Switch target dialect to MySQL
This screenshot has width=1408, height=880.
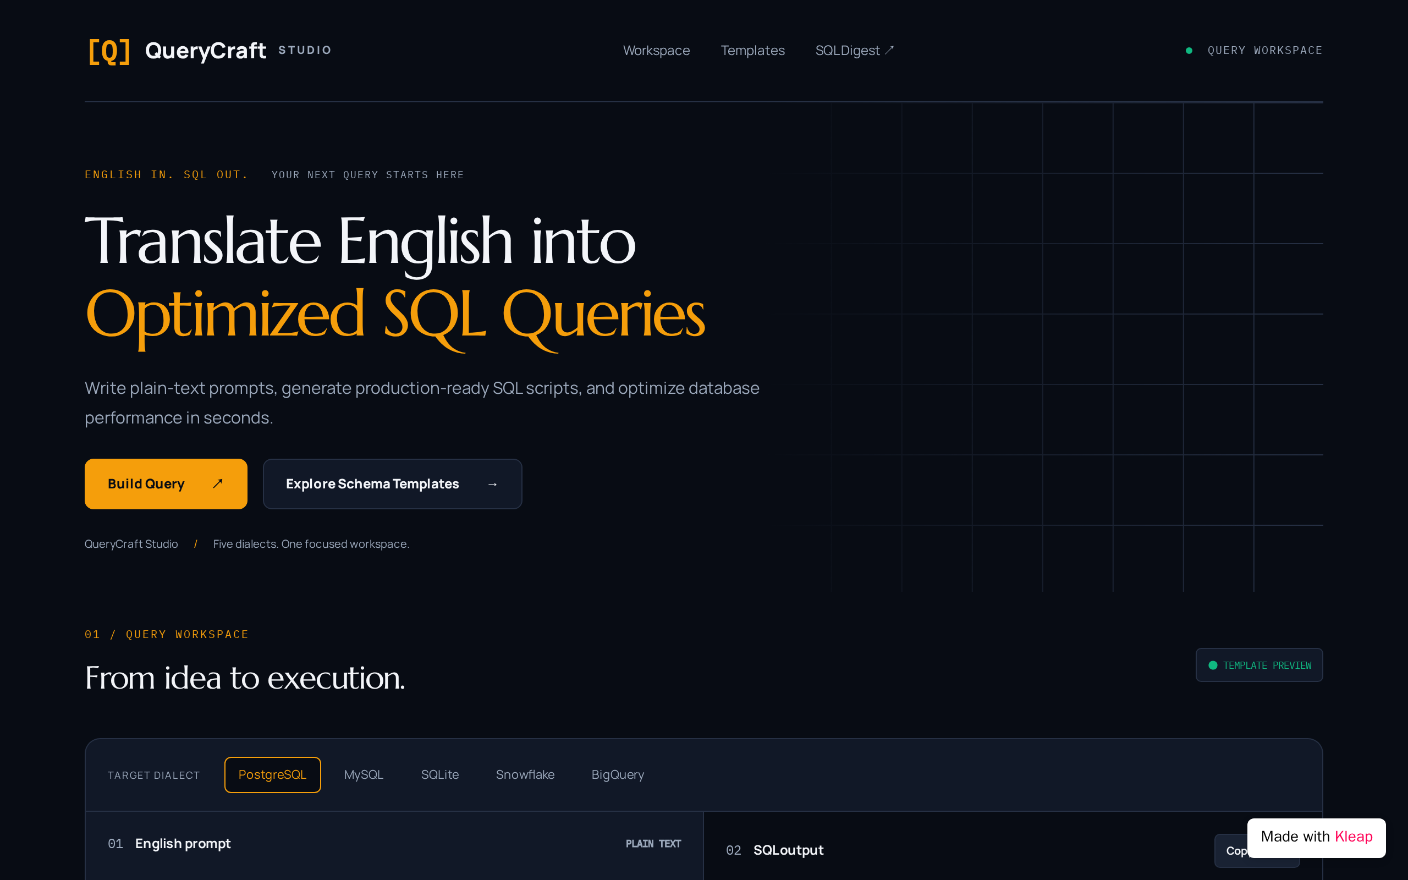364,774
